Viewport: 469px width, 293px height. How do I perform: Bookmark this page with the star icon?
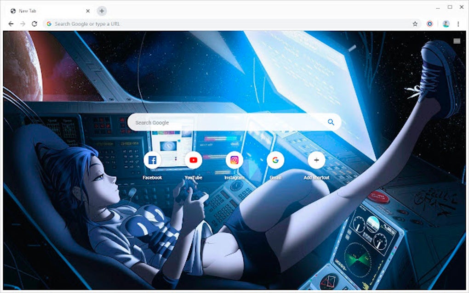(x=415, y=24)
